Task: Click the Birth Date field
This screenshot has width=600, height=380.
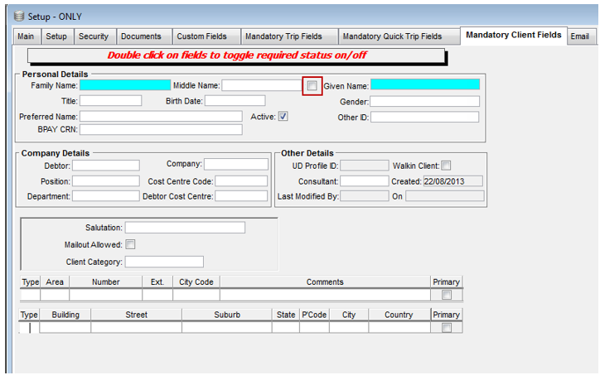Action: tap(235, 100)
